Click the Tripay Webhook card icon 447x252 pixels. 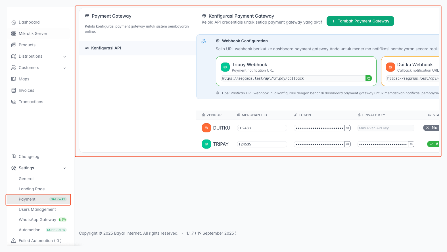point(225,67)
